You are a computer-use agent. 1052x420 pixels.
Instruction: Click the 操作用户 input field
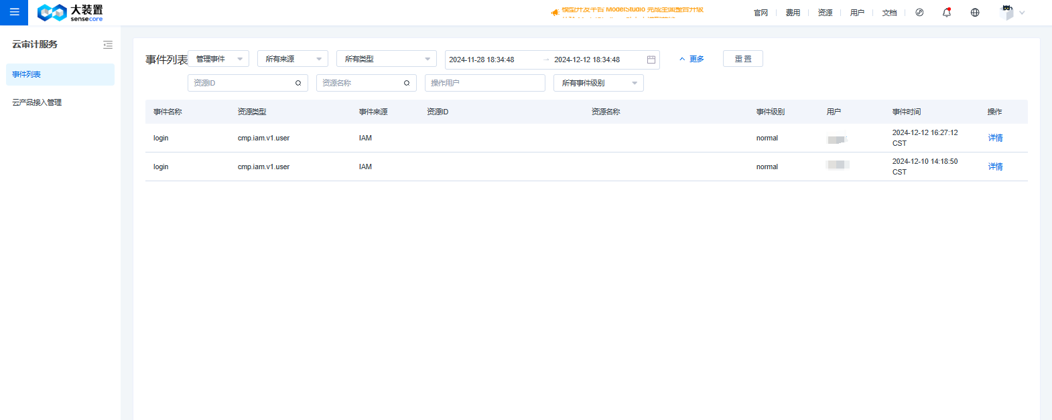click(x=484, y=83)
